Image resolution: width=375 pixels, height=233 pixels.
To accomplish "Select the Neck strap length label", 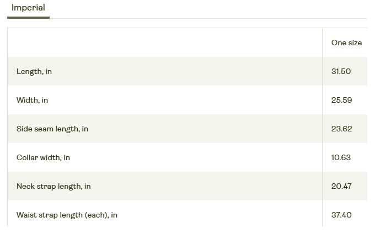I will (53, 186).
